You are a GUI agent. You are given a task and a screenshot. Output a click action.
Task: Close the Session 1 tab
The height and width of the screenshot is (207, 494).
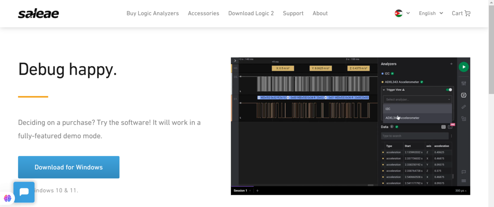[x=250, y=190]
